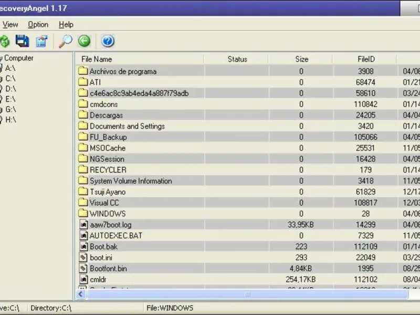The width and height of the screenshot is (420, 315).
Task: Open the properties sheet toolbar icon
Action: [42, 41]
